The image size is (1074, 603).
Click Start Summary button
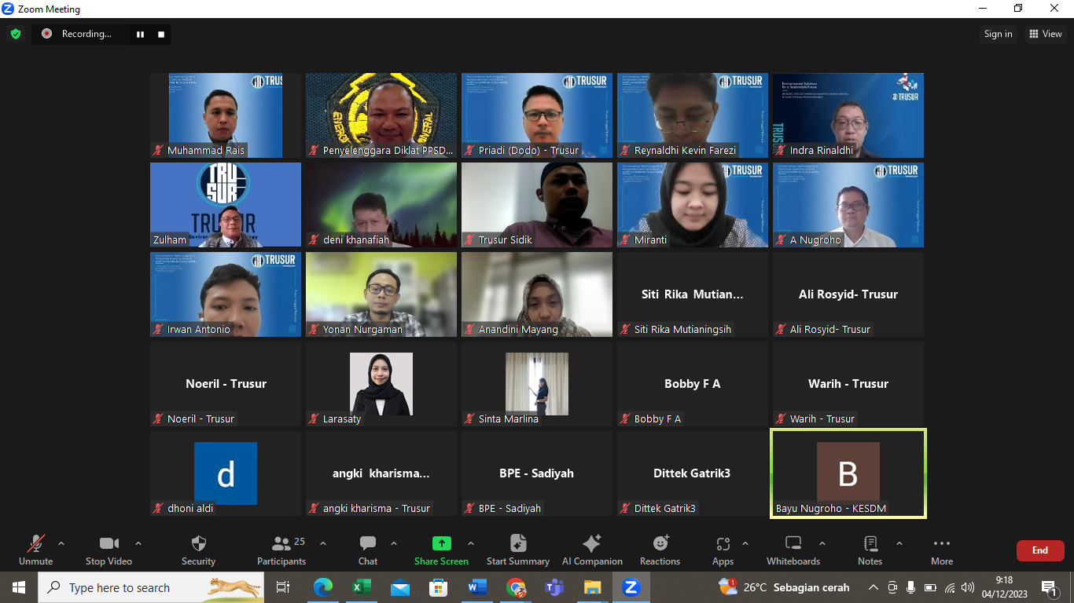[x=518, y=550]
